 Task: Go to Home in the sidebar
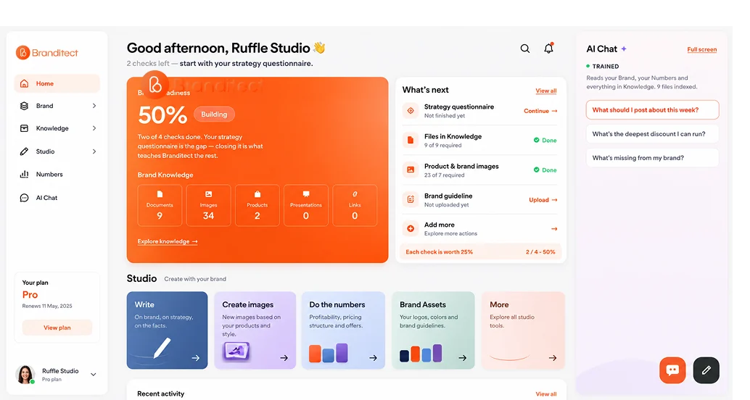pos(57,83)
